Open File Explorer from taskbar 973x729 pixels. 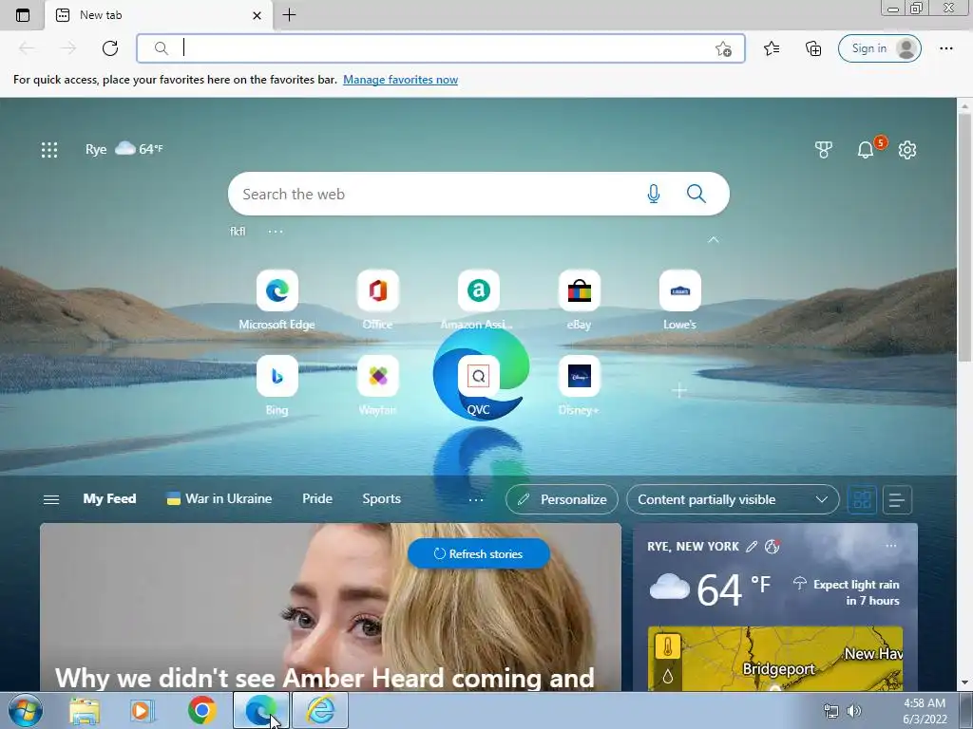coord(85,710)
